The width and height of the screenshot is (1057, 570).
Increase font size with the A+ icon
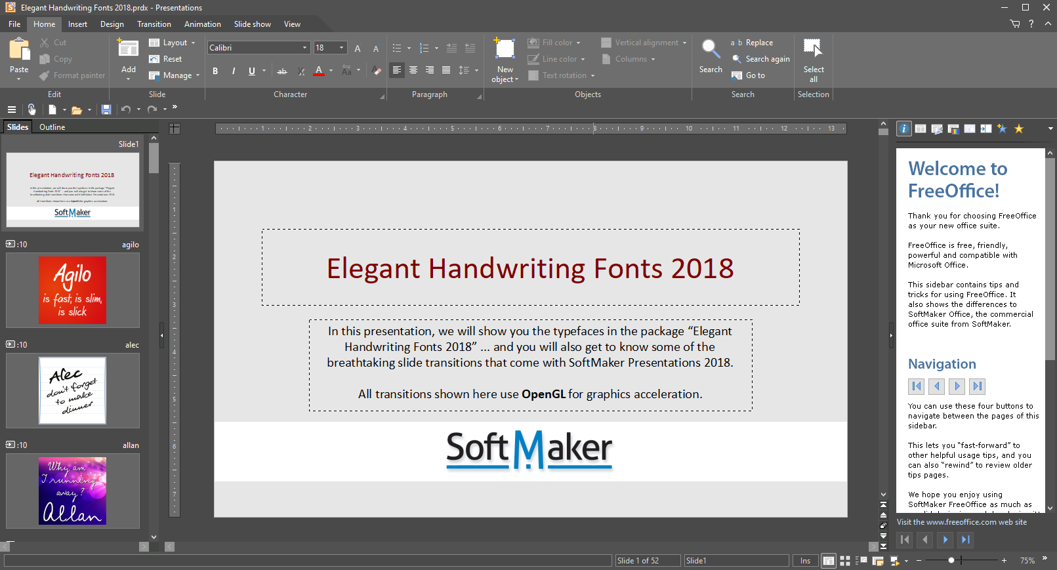click(358, 48)
